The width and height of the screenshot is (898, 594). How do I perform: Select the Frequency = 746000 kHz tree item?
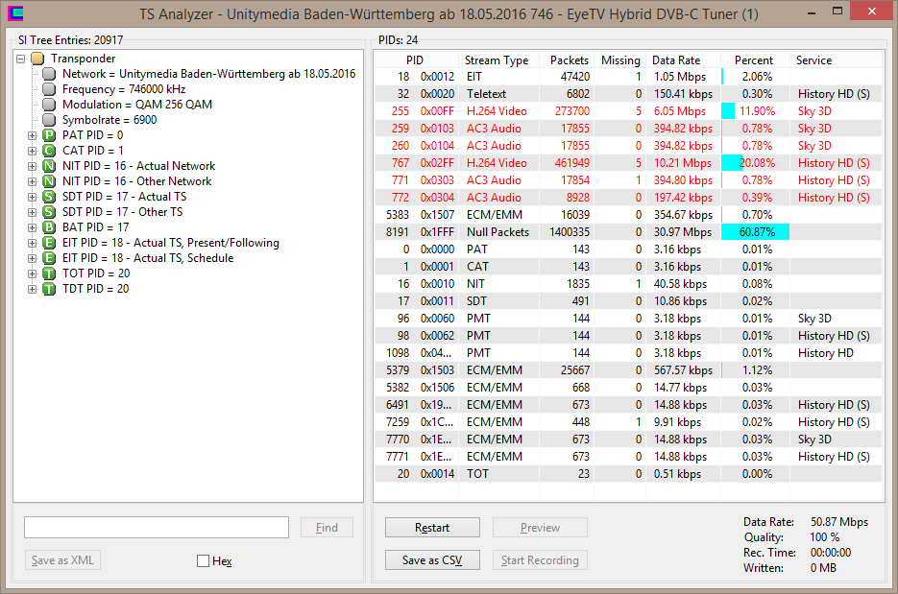click(x=124, y=89)
